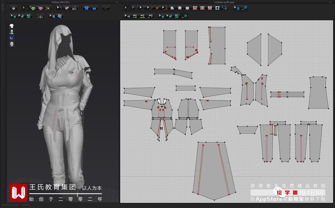335x208 pixels.
Task: Click the 2D Show Sewing icon
Action: (150, 16)
